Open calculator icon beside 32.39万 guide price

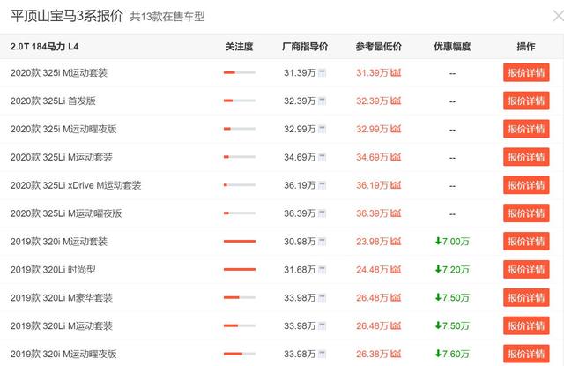pos(322,101)
